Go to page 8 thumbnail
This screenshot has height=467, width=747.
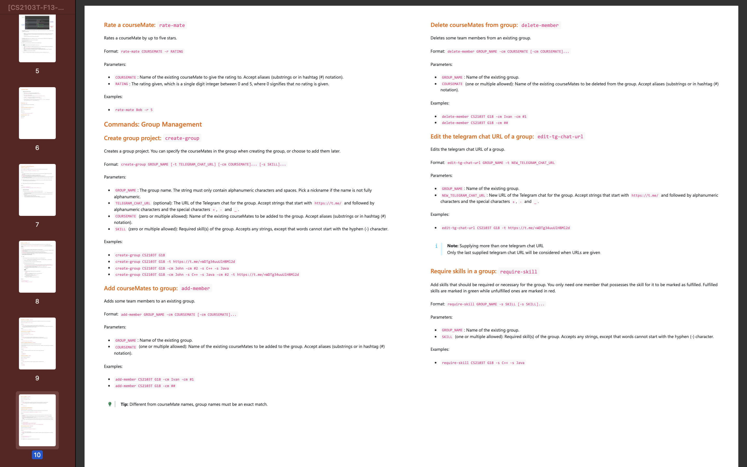click(x=37, y=266)
